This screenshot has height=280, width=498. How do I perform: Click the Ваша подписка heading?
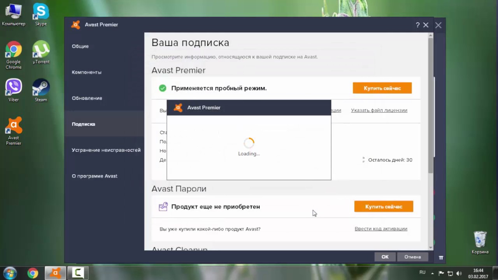pyautogui.click(x=190, y=43)
